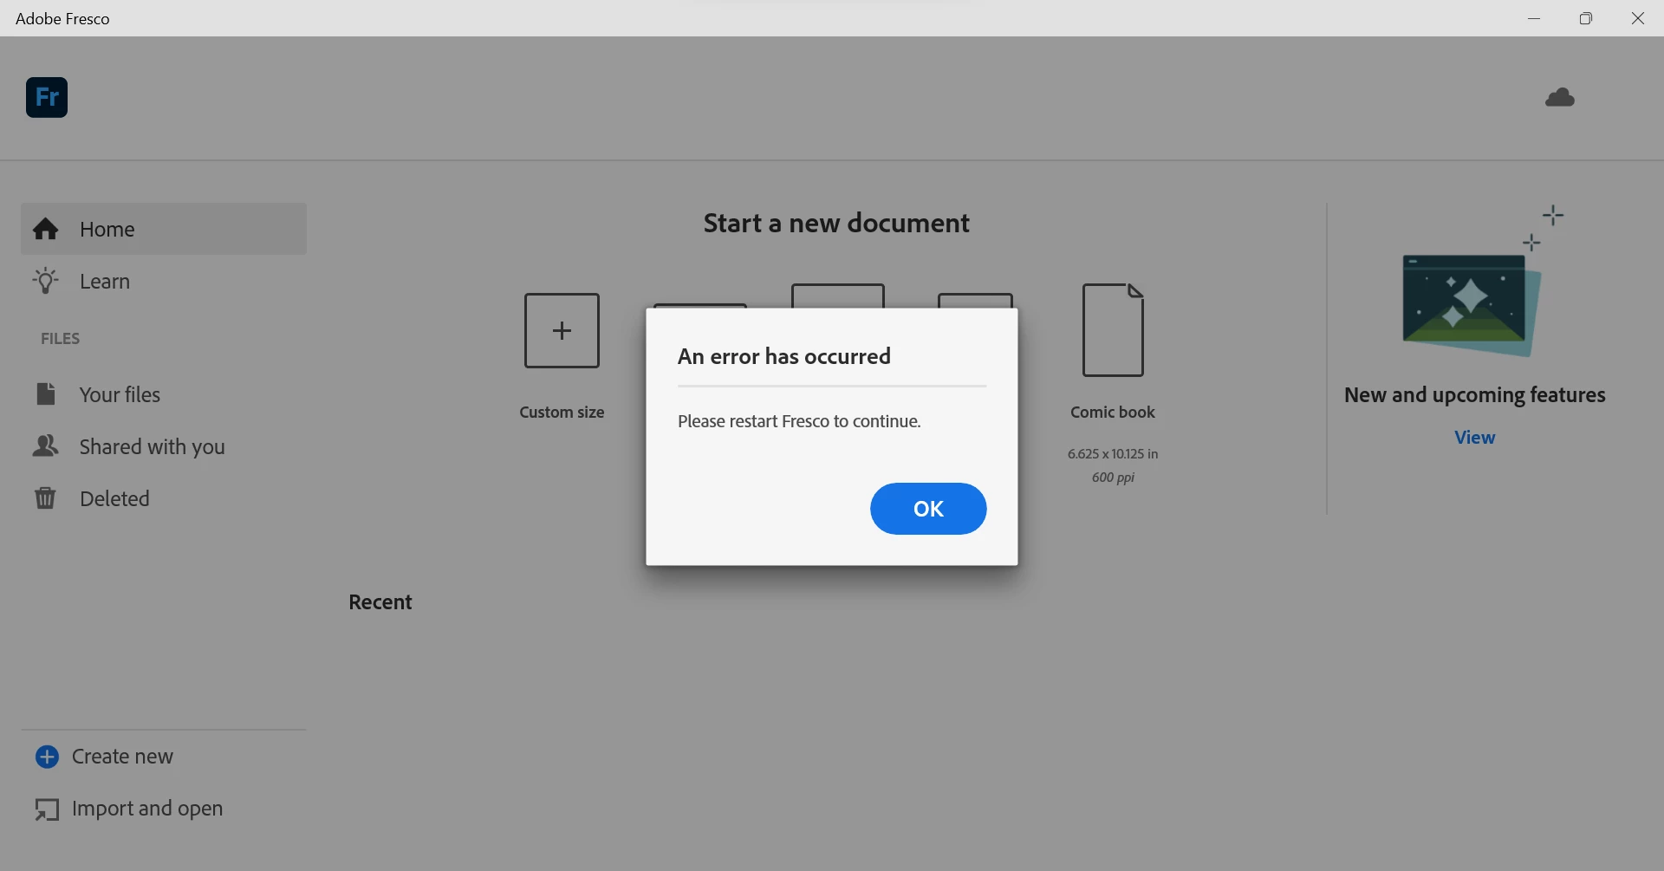Select Home in the sidebar
This screenshot has height=871, width=1664.
[x=164, y=229]
